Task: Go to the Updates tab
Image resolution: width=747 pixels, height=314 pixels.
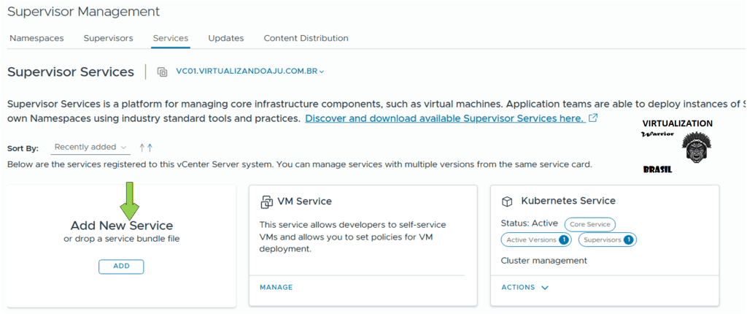Action: click(225, 38)
